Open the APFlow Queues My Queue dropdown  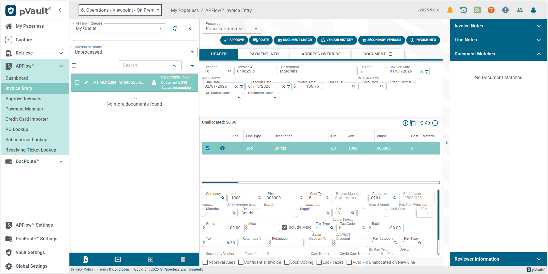(x=119, y=28)
